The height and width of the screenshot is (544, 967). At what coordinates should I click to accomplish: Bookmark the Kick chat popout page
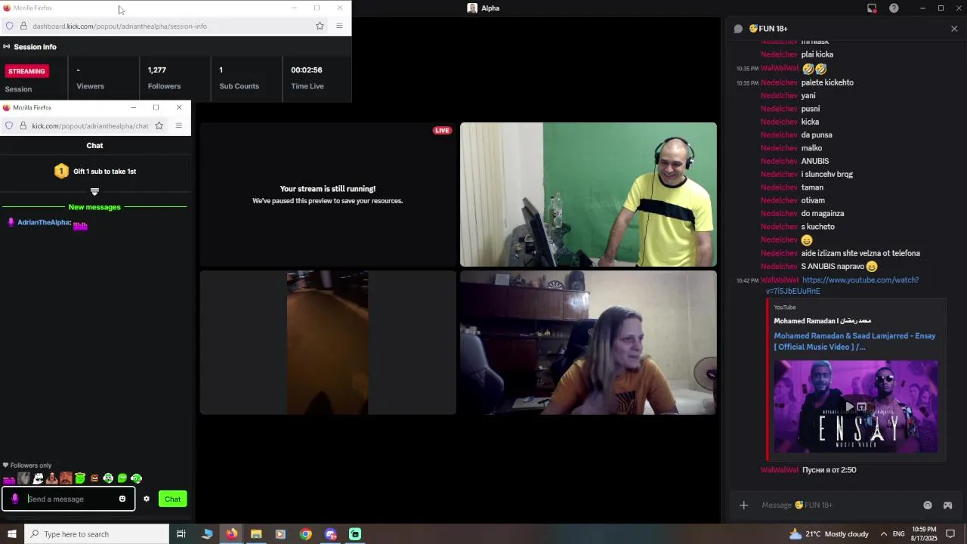(159, 125)
